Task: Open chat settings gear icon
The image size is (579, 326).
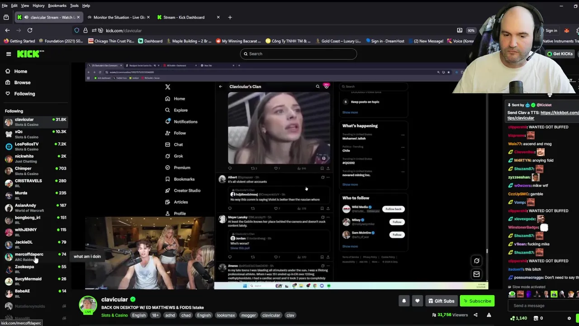Action: tap(569, 318)
